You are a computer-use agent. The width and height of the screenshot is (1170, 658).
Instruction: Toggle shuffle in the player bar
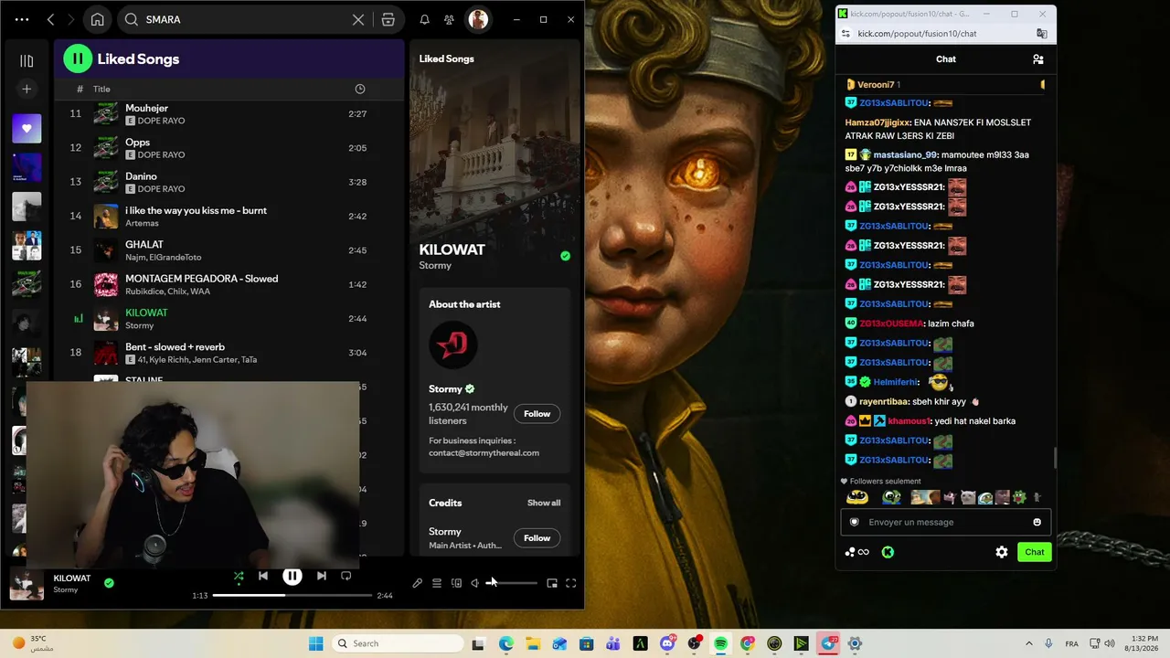coord(239,576)
